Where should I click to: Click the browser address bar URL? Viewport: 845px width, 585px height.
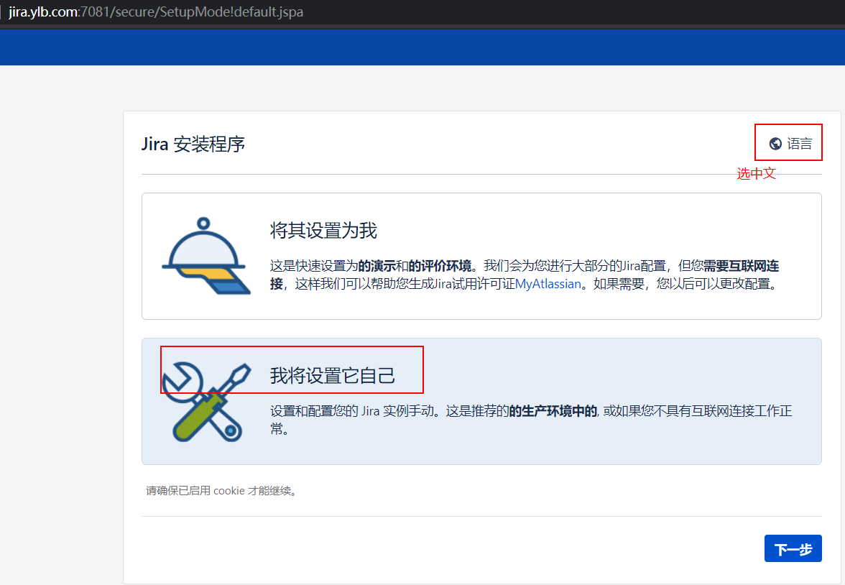156,11
